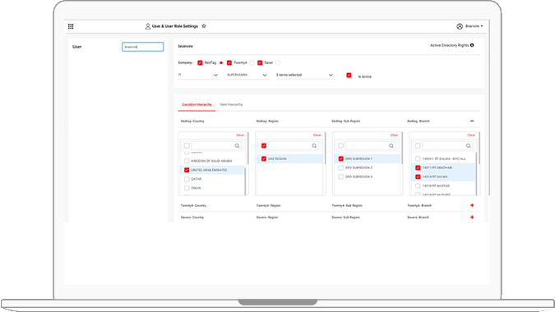
Task: Uncheck the United Arab Emirates checkbox
Action: point(187,170)
